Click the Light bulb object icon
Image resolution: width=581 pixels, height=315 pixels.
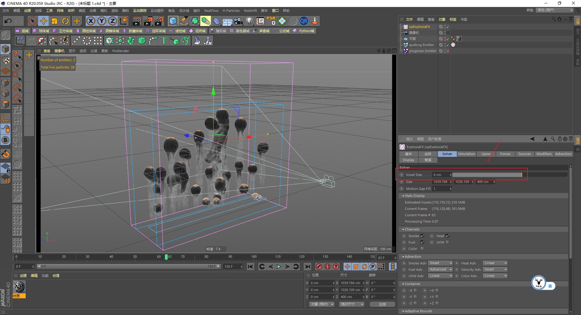pyautogui.click(x=249, y=21)
